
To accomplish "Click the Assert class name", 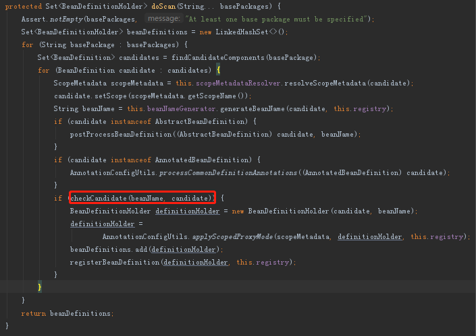I will tap(33, 19).
